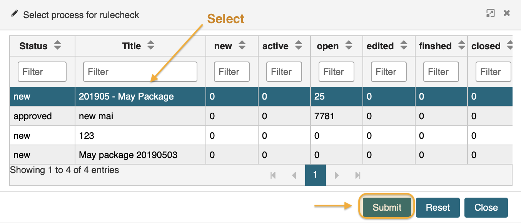
Task: Sort by the 'active' column arrows
Action: tap(298, 46)
